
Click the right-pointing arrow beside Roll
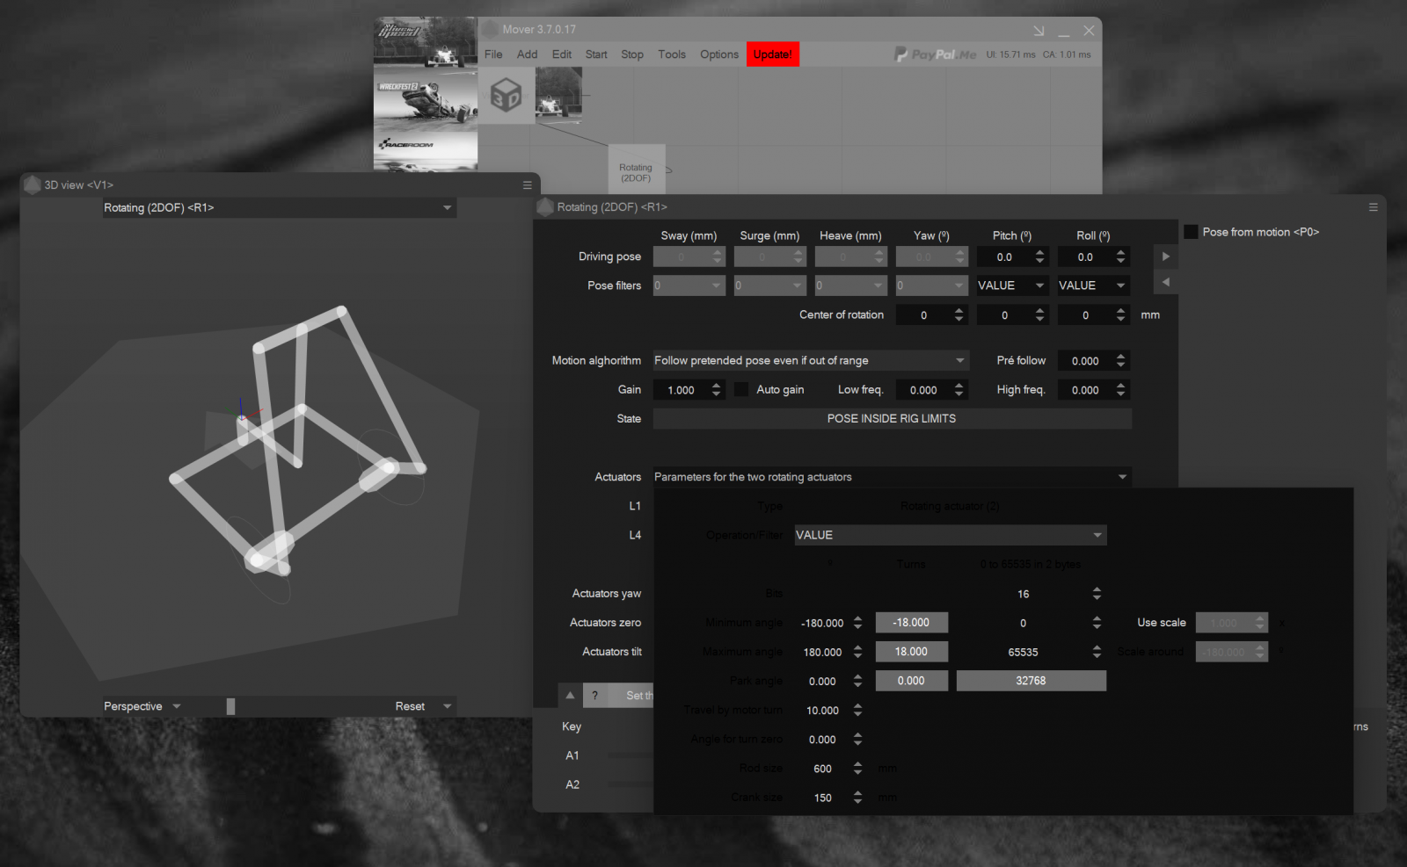pyautogui.click(x=1165, y=256)
